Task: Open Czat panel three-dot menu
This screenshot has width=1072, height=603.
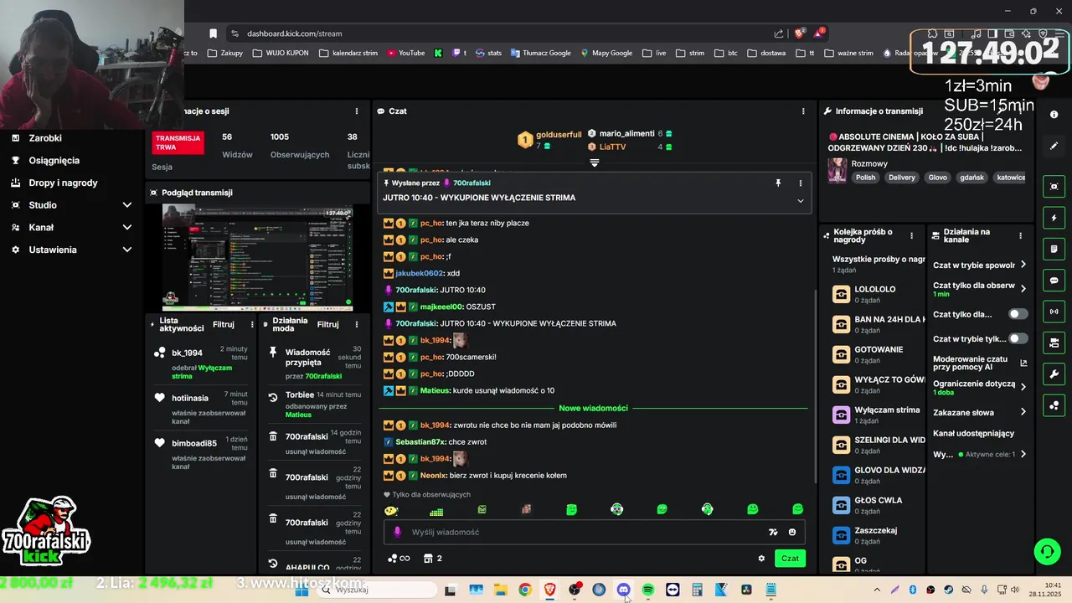Action: [803, 111]
